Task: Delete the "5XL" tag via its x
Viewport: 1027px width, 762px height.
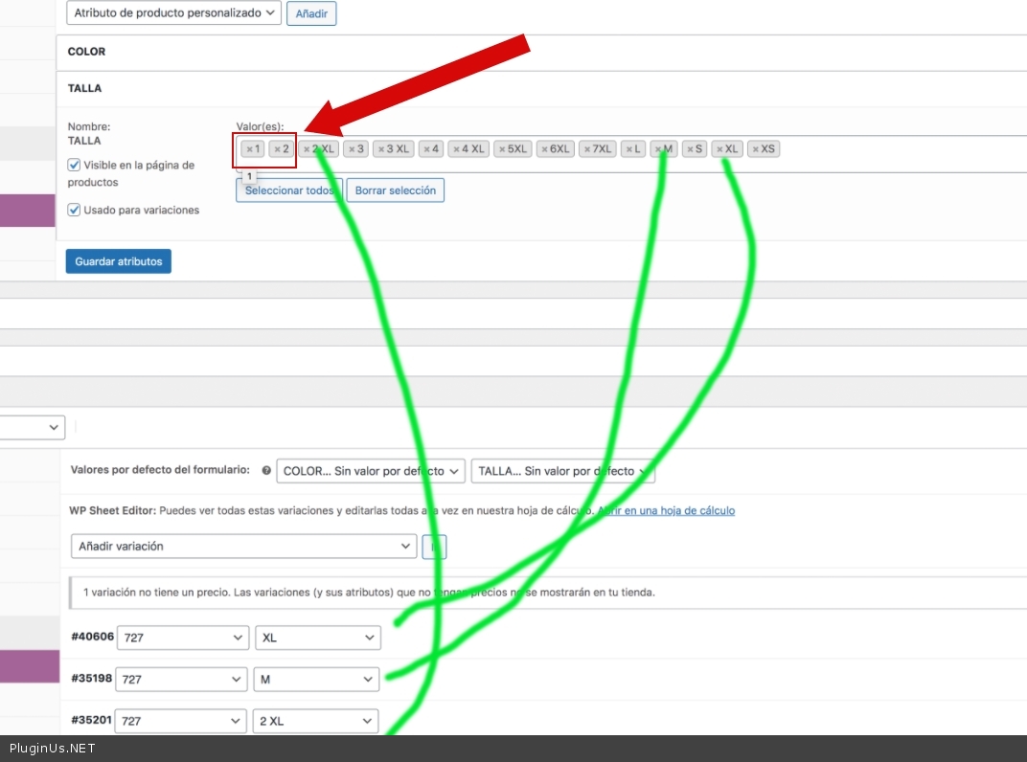Action: [x=502, y=149]
